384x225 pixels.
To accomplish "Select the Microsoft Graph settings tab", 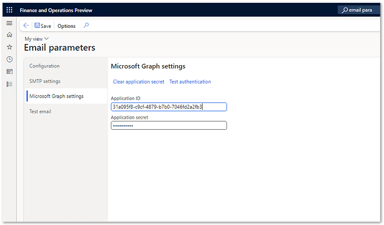I will coord(56,96).
